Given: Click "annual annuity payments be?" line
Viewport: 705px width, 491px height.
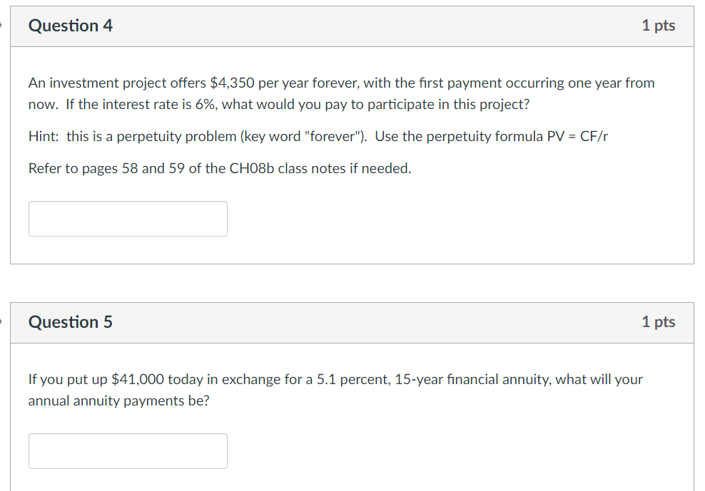Looking at the screenshot, I should 118,400.
